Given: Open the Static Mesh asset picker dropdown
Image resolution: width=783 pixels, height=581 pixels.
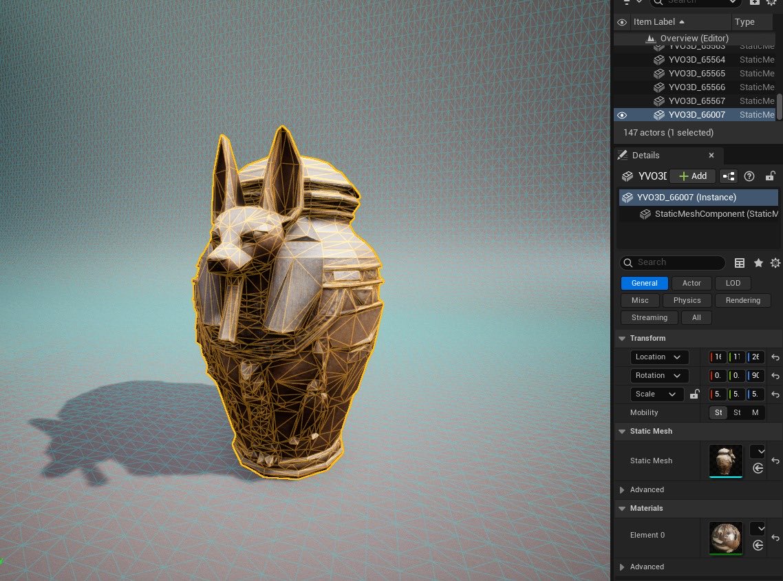Looking at the screenshot, I should point(758,452).
